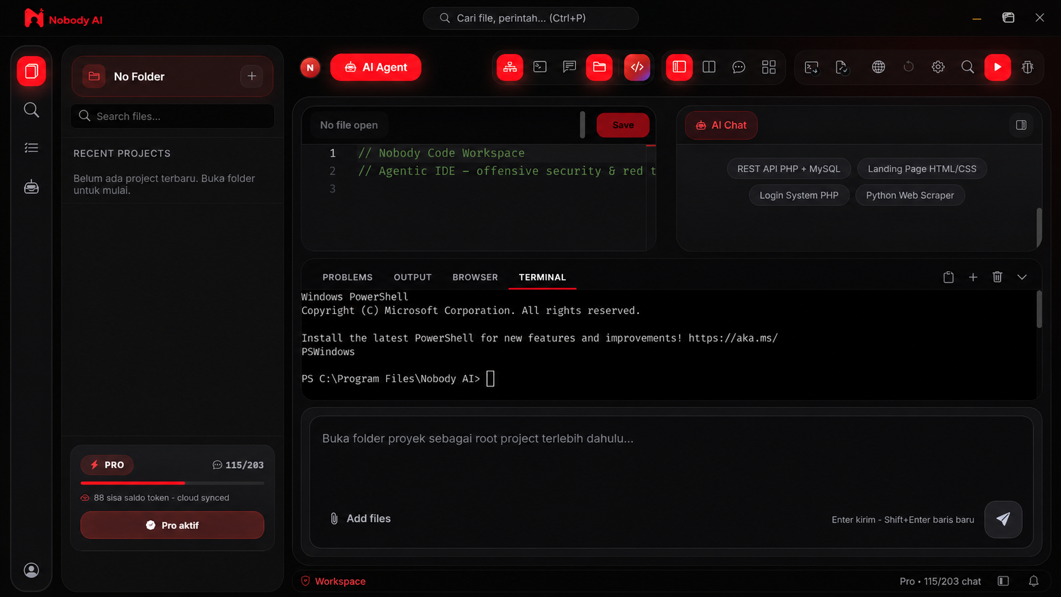This screenshot has height=597, width=1061.
Task: Open the terminal panel icon in toolbar
Action: click(x=540, y=67)
